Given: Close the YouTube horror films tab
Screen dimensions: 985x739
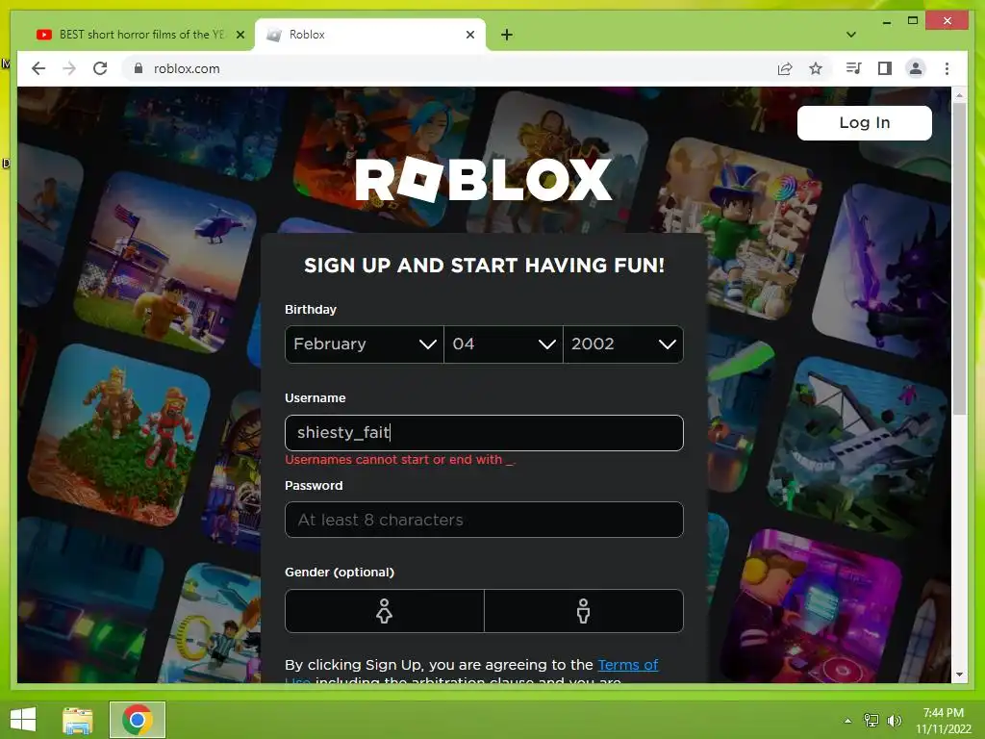Looking at the screenshot, I should click(x=240, y=35).
